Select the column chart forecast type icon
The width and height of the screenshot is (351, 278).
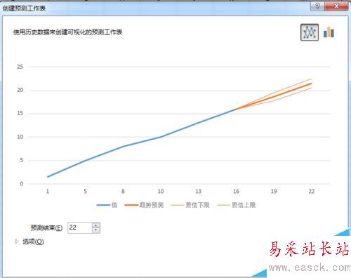329,32
